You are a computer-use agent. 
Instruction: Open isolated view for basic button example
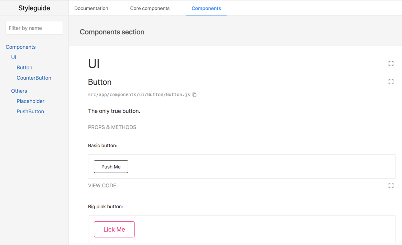click(x=391, y=185)
